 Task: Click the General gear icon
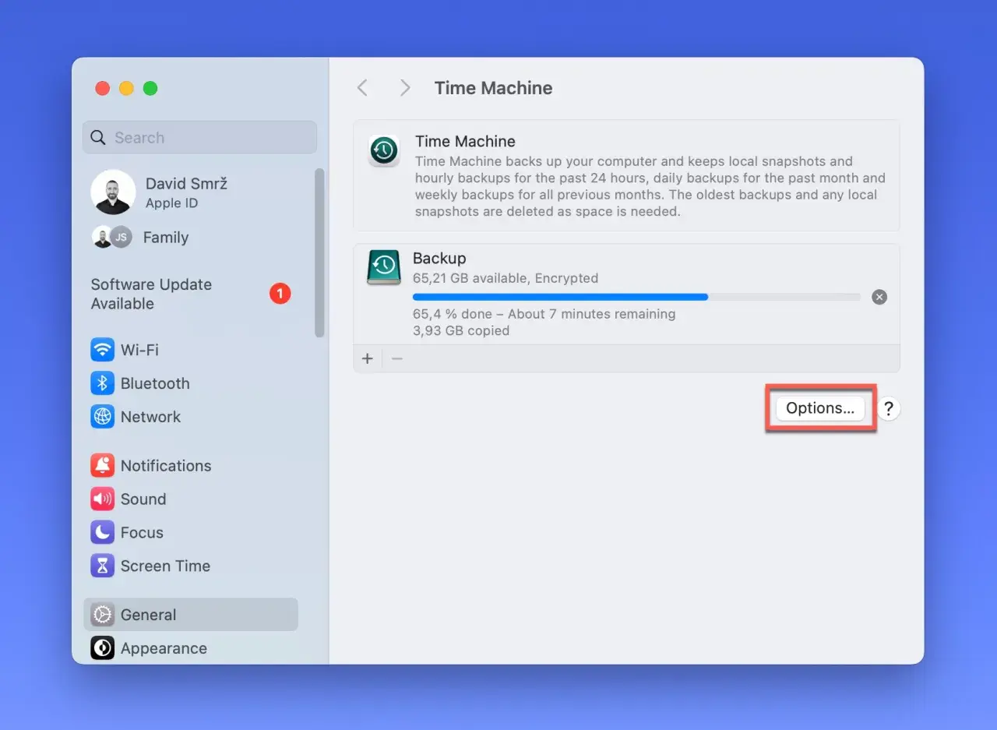[102, 615]
